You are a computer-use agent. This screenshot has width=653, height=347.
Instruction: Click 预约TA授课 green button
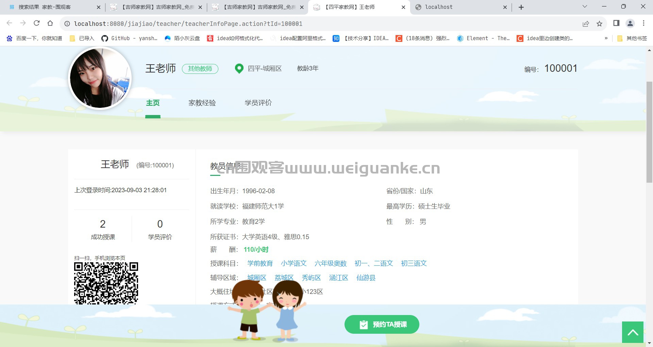point(382,325)
